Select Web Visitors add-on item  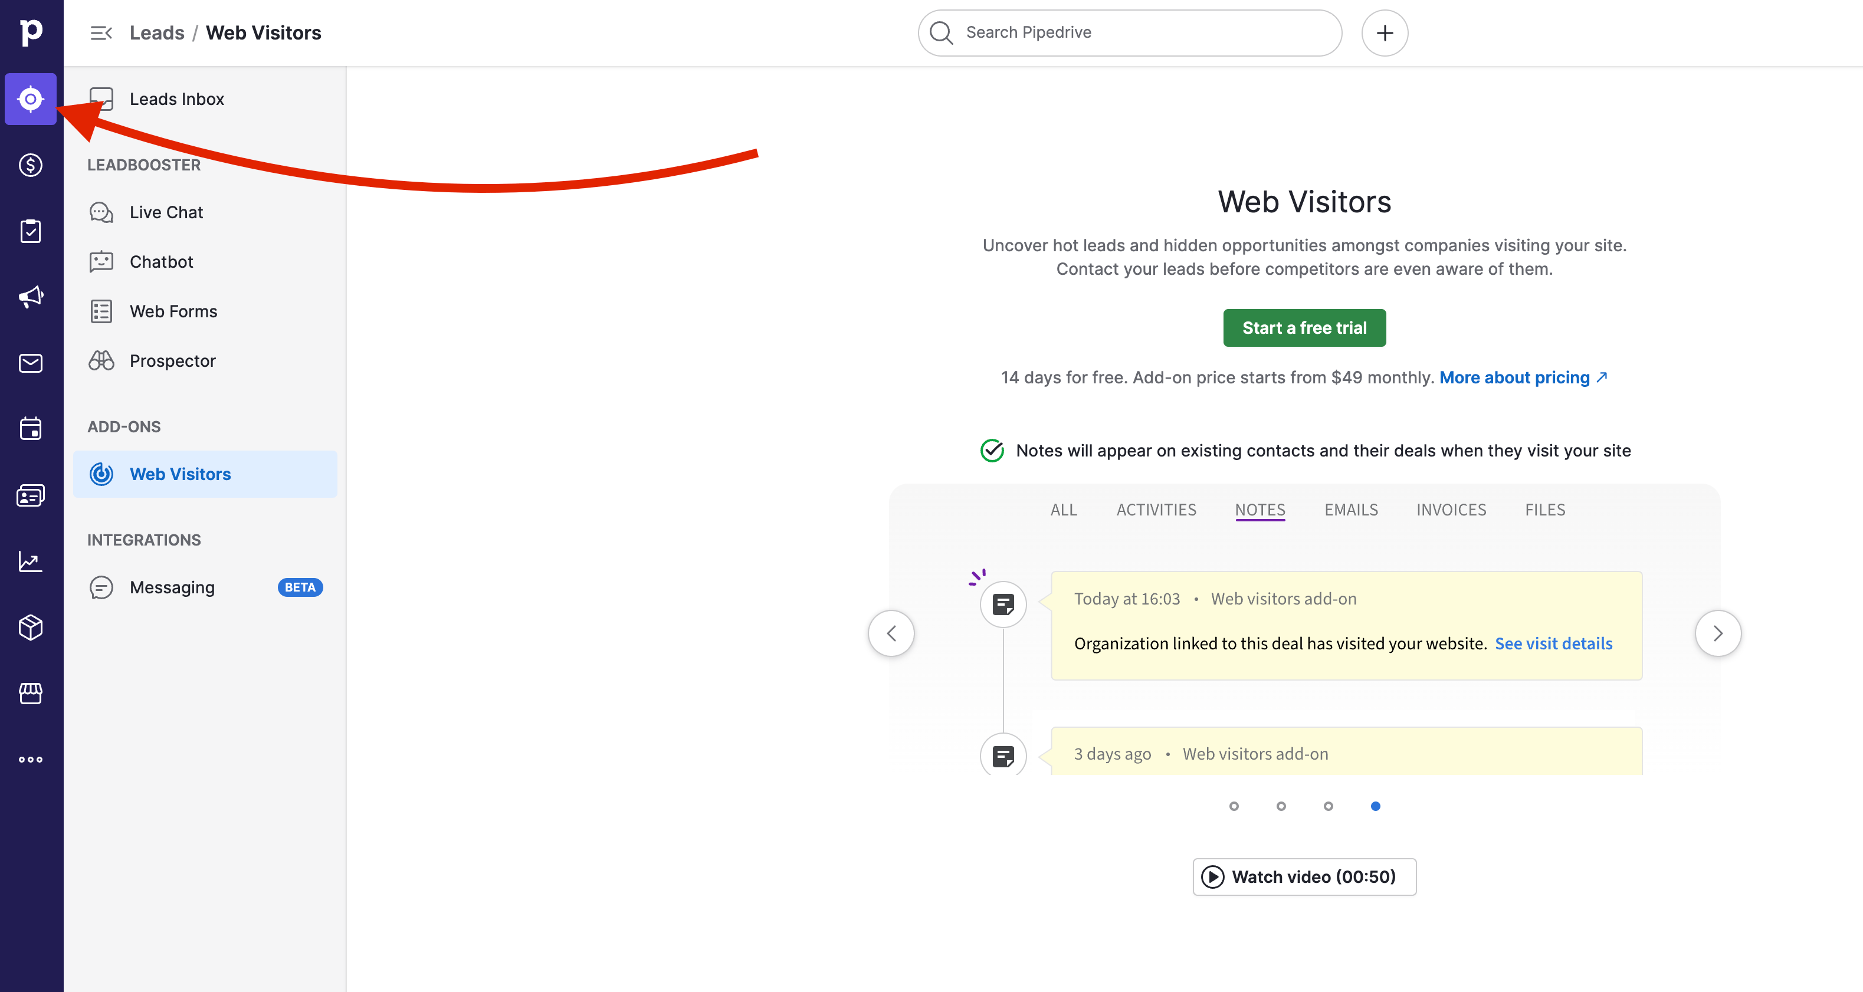coord(205,474)
